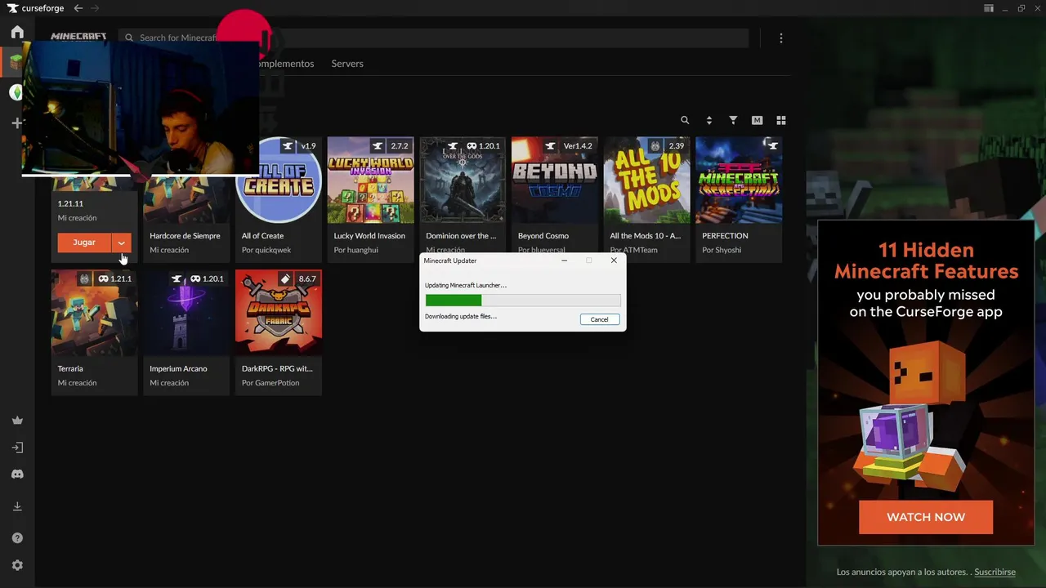Click the 1.21.11 profile version text
This screenshot has width=1046, height=588.
[70, 203]
